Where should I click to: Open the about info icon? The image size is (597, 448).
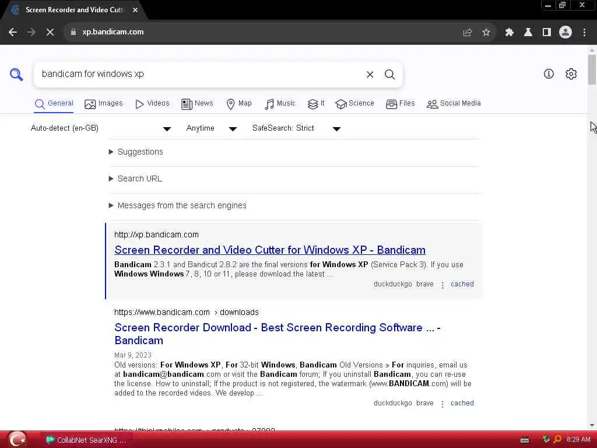pyautogui.click(x=549, y=74)
